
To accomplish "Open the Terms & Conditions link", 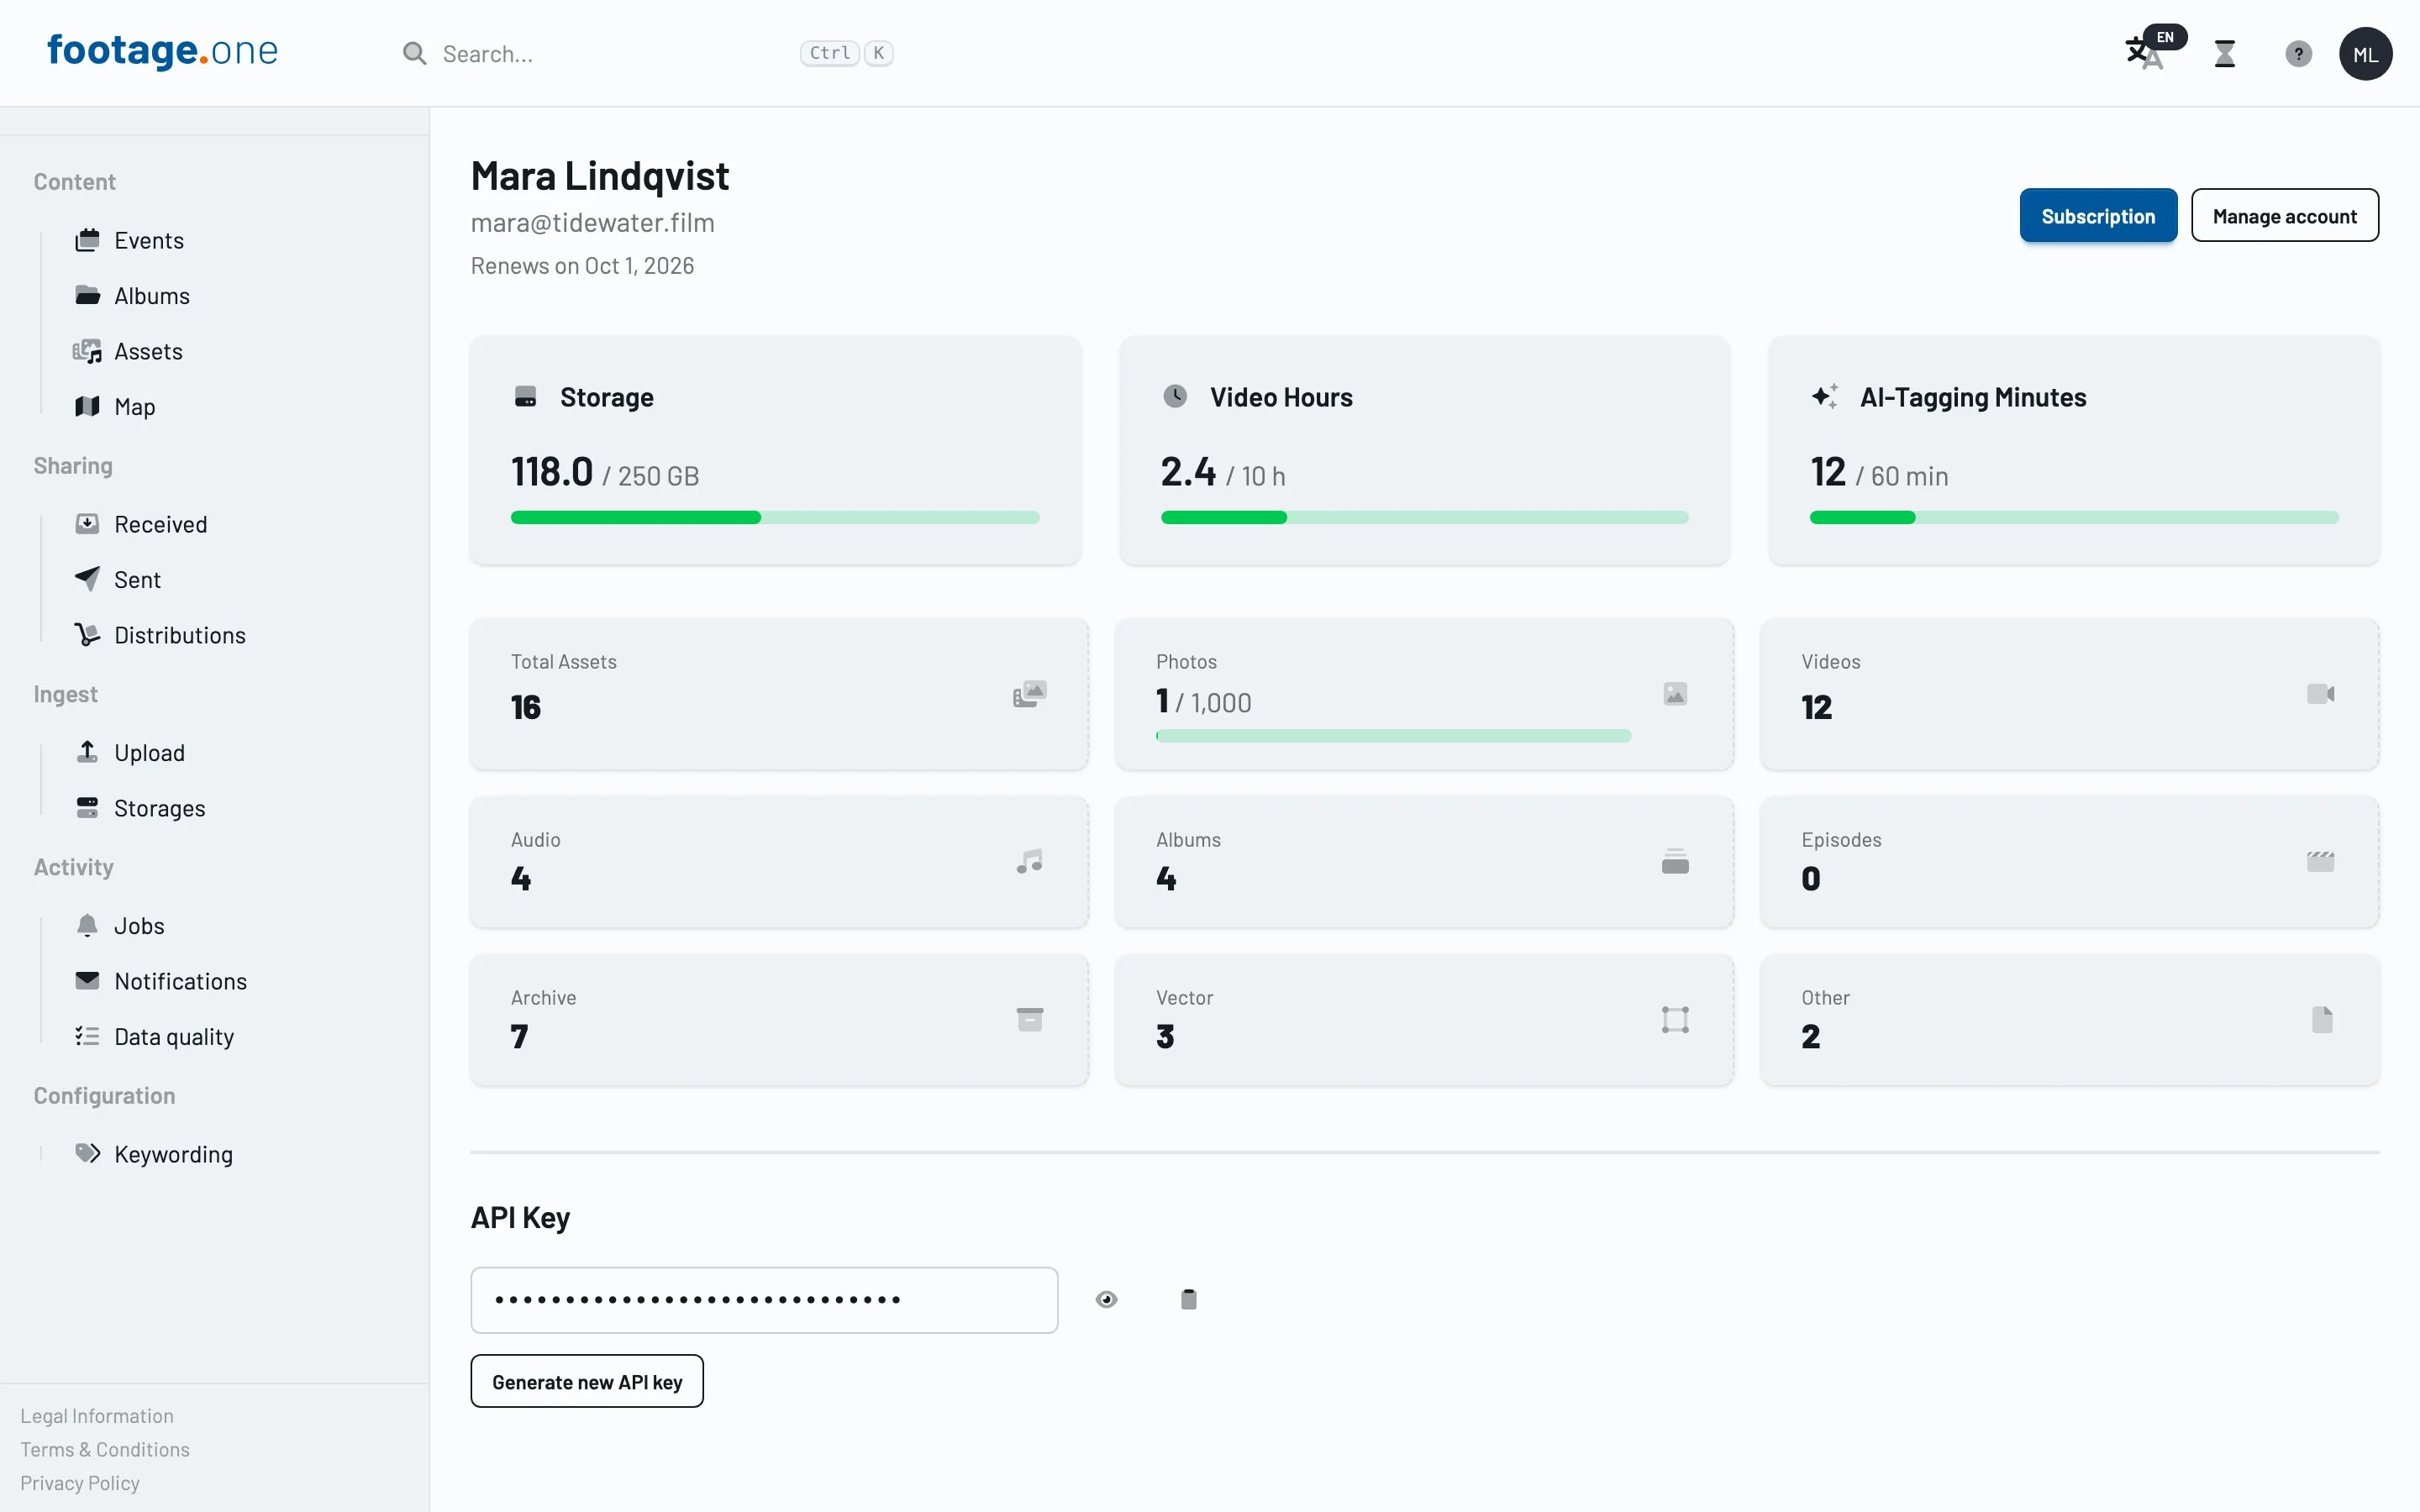I will click(105, 1449).
